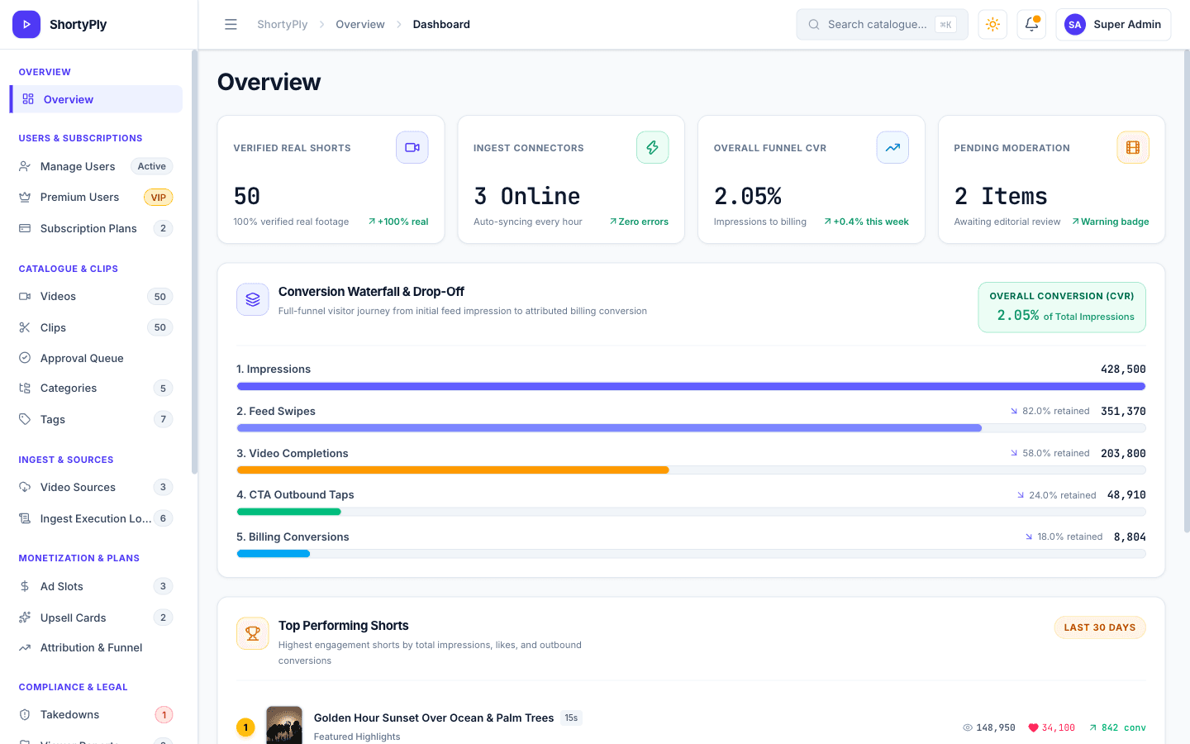Open Video Sources page
The height and width of the screenshot is (744, 1190).
pos(96,487)
